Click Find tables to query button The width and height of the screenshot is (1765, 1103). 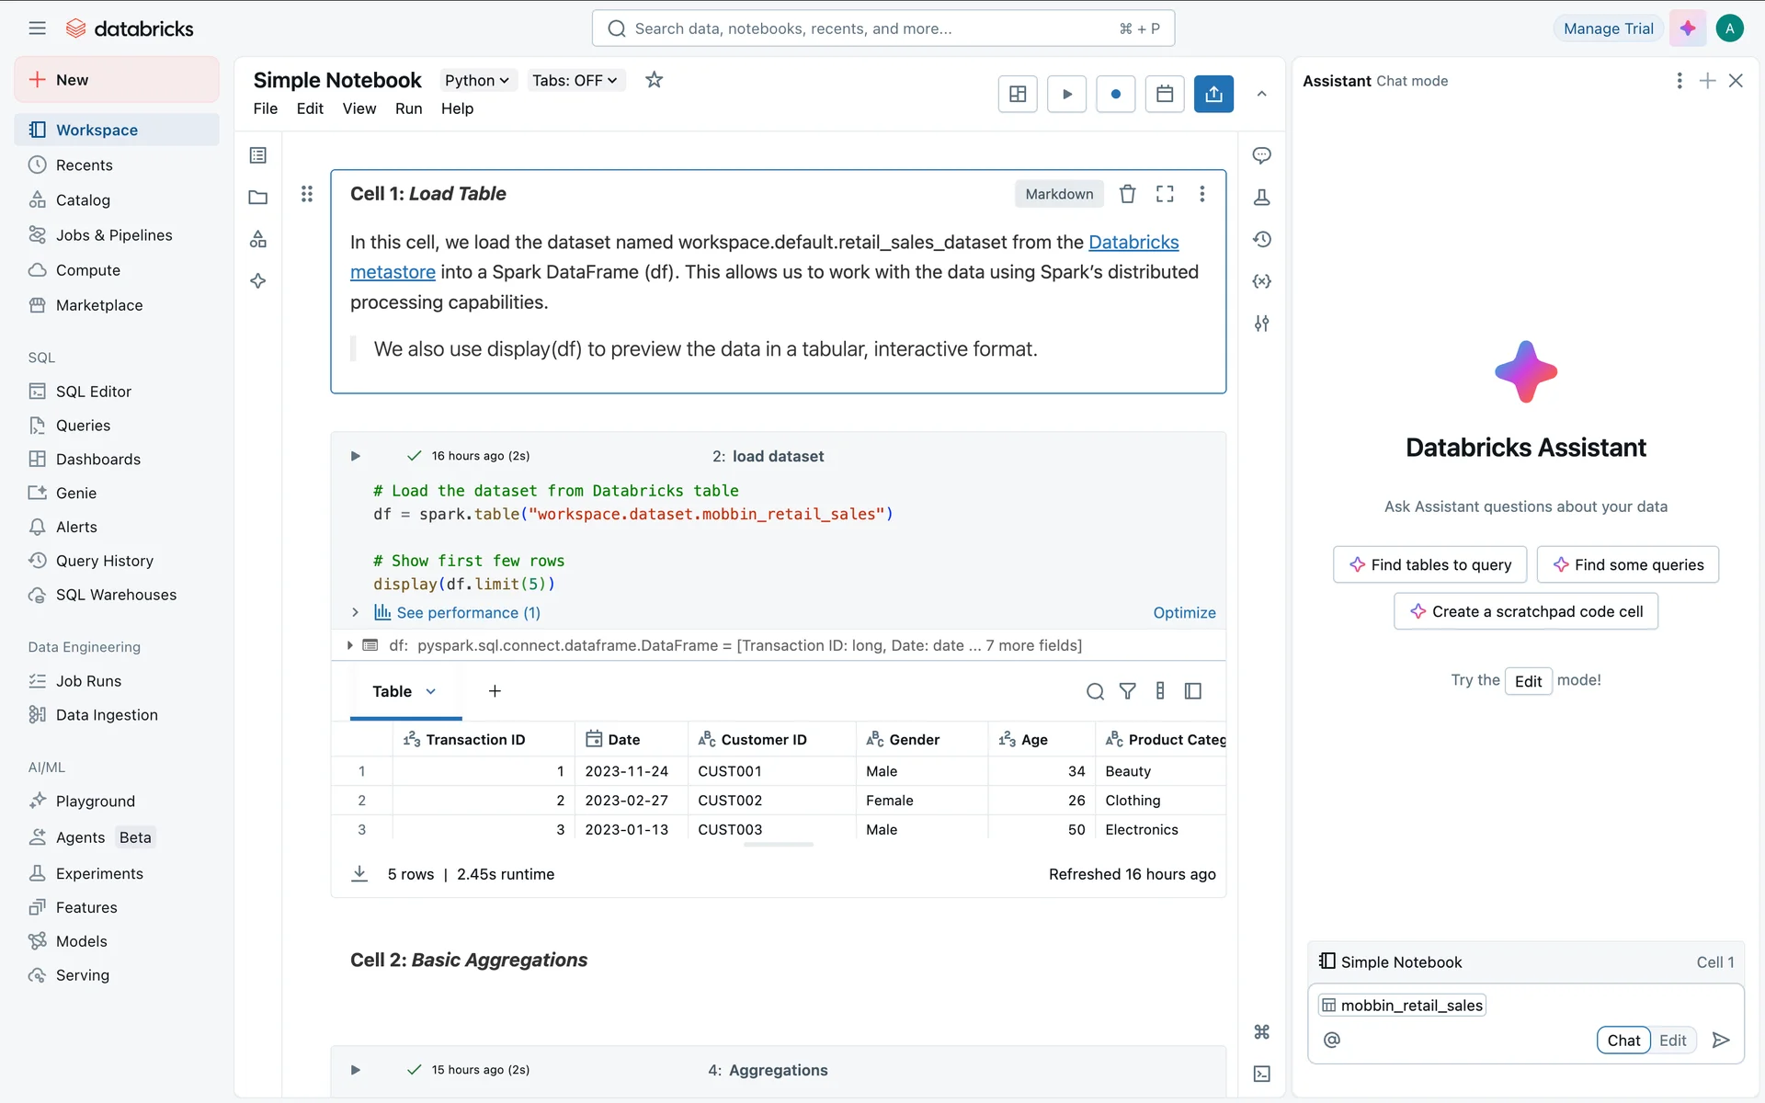(1429, 564)
